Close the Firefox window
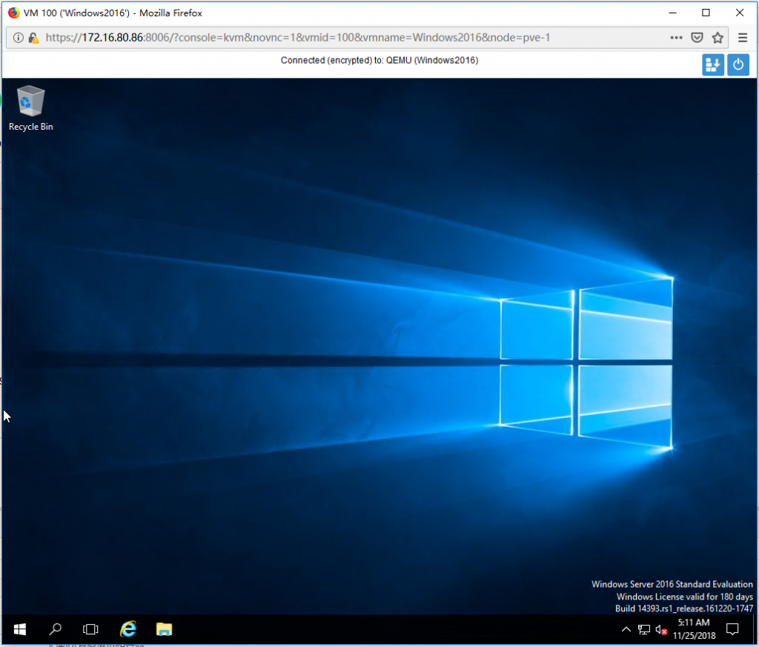This screenshot has height=647, width=759. point(740,13)
